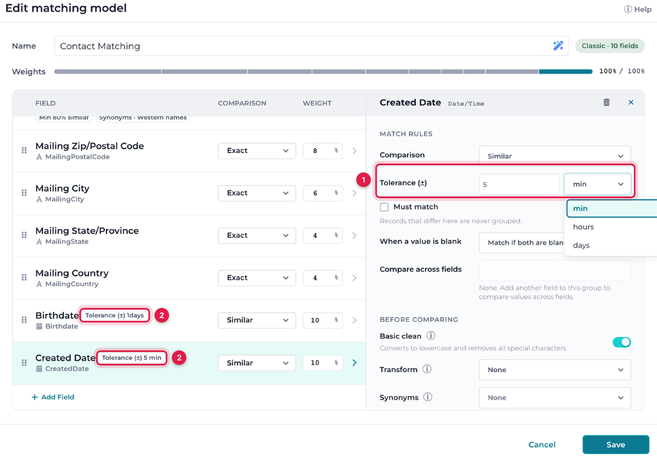Open Mailing State/Province details chevron
The image size is (657, 459).
click(x=354, y=235)
